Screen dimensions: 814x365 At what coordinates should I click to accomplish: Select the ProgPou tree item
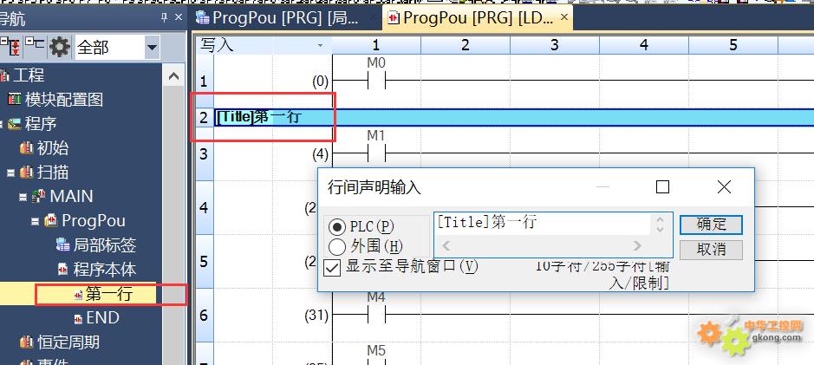(x=94, y=221)
